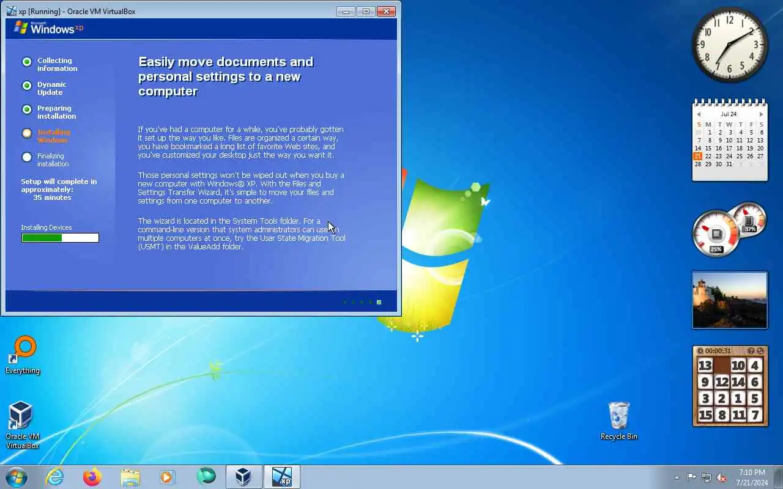
Task: Click the Installing Devices progress bar
Action: (x=60, y=238)
